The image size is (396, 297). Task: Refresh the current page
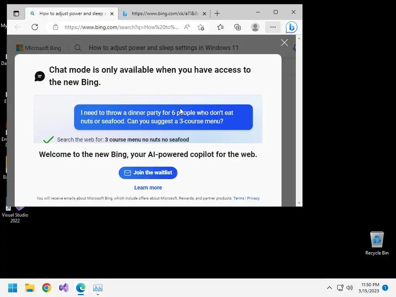(x=35, y=27)
